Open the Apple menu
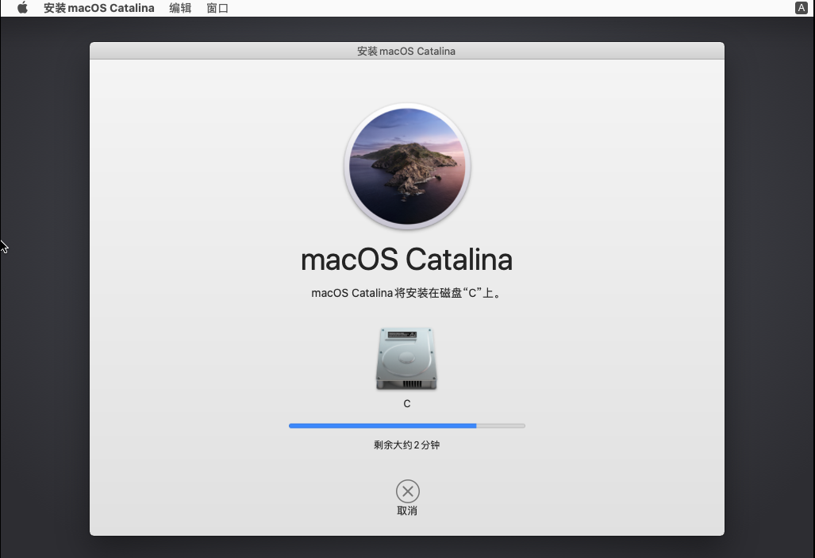Viewport: 815px width, 558px height. 22,8
